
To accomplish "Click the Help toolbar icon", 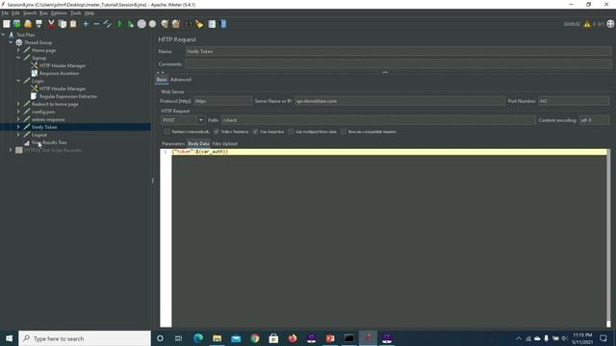I will 223,24.
